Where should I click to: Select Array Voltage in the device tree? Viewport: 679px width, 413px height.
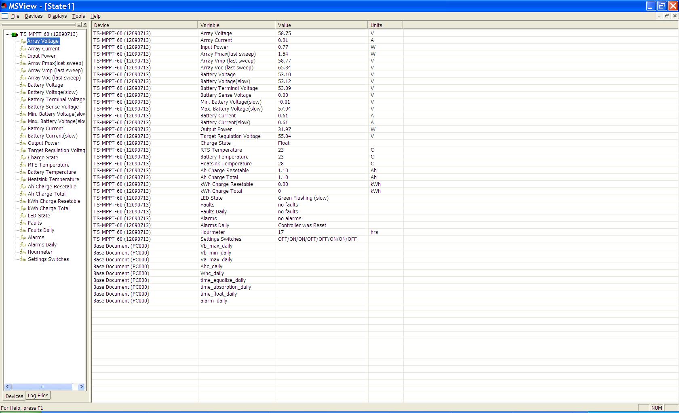click(x=43, y=41)
